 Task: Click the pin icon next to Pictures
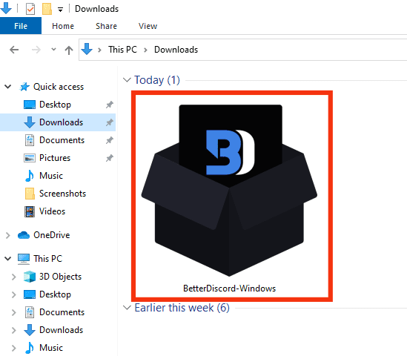tap(109, 158)
